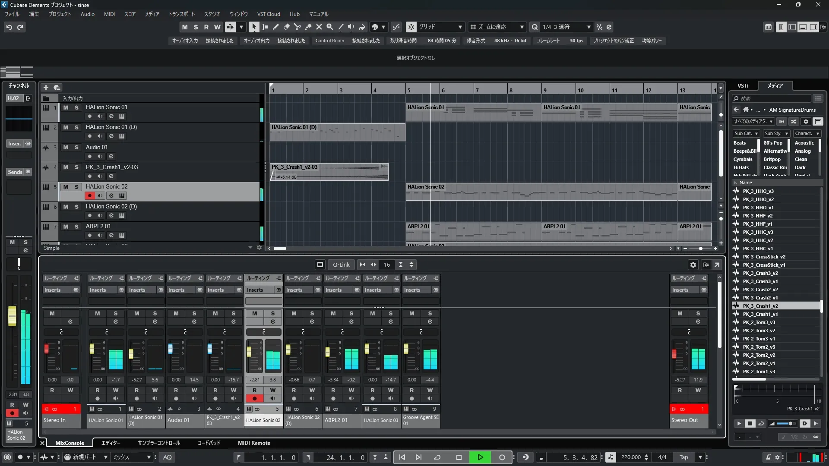Select the Glue tool

point(308,27)
